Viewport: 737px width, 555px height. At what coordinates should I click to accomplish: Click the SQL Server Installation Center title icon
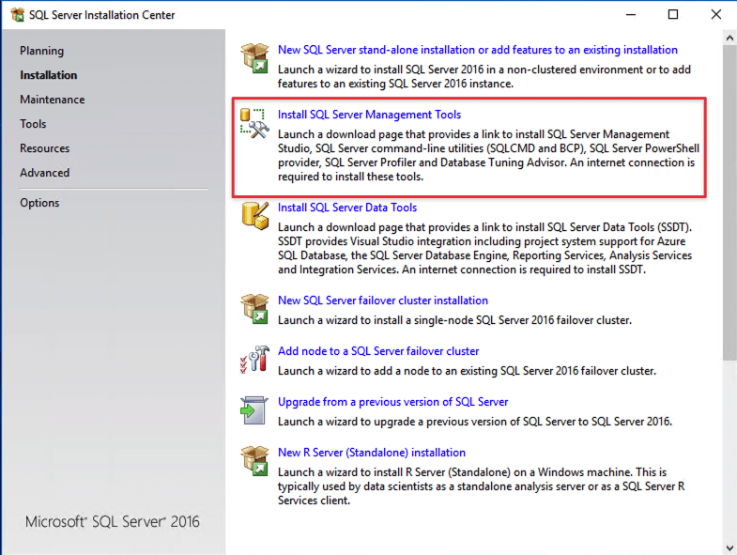pyautogui.click(x=17, y=15)
